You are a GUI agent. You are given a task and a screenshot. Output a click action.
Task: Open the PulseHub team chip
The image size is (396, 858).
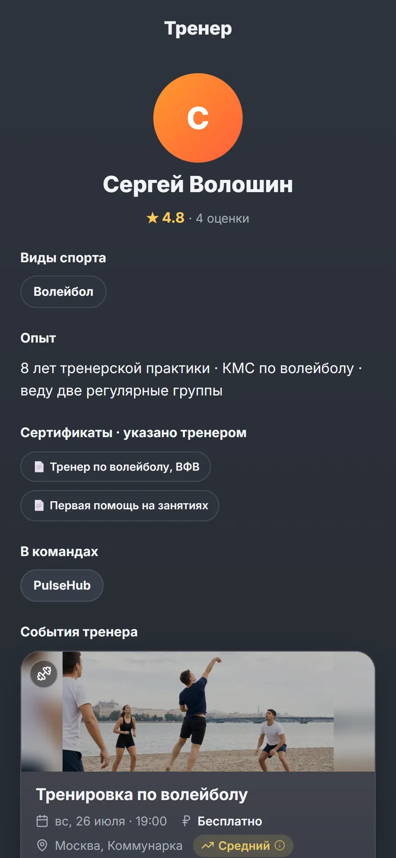62,586
